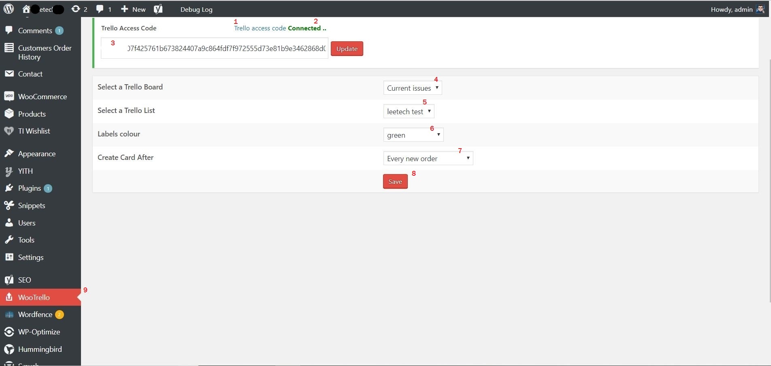
Task: Open the Wordfence menu label
Action: pos(35,315)
